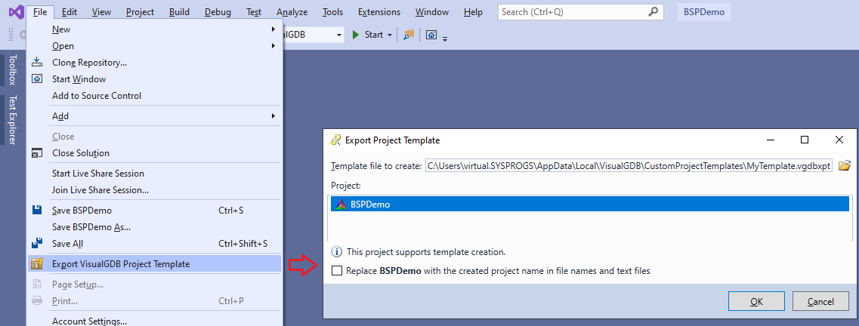The width and height of the screenshot is (859, 326).
Task: Open the Toolbox side tab
Action: pos(13,69)
